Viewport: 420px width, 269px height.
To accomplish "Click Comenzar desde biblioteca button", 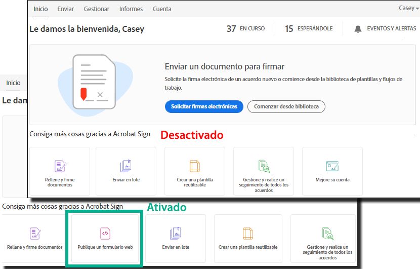I will 286,106.
